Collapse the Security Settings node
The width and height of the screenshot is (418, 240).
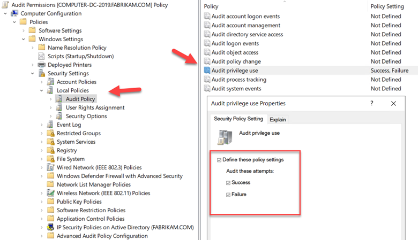pyautogui.click(x=33, y=73)
